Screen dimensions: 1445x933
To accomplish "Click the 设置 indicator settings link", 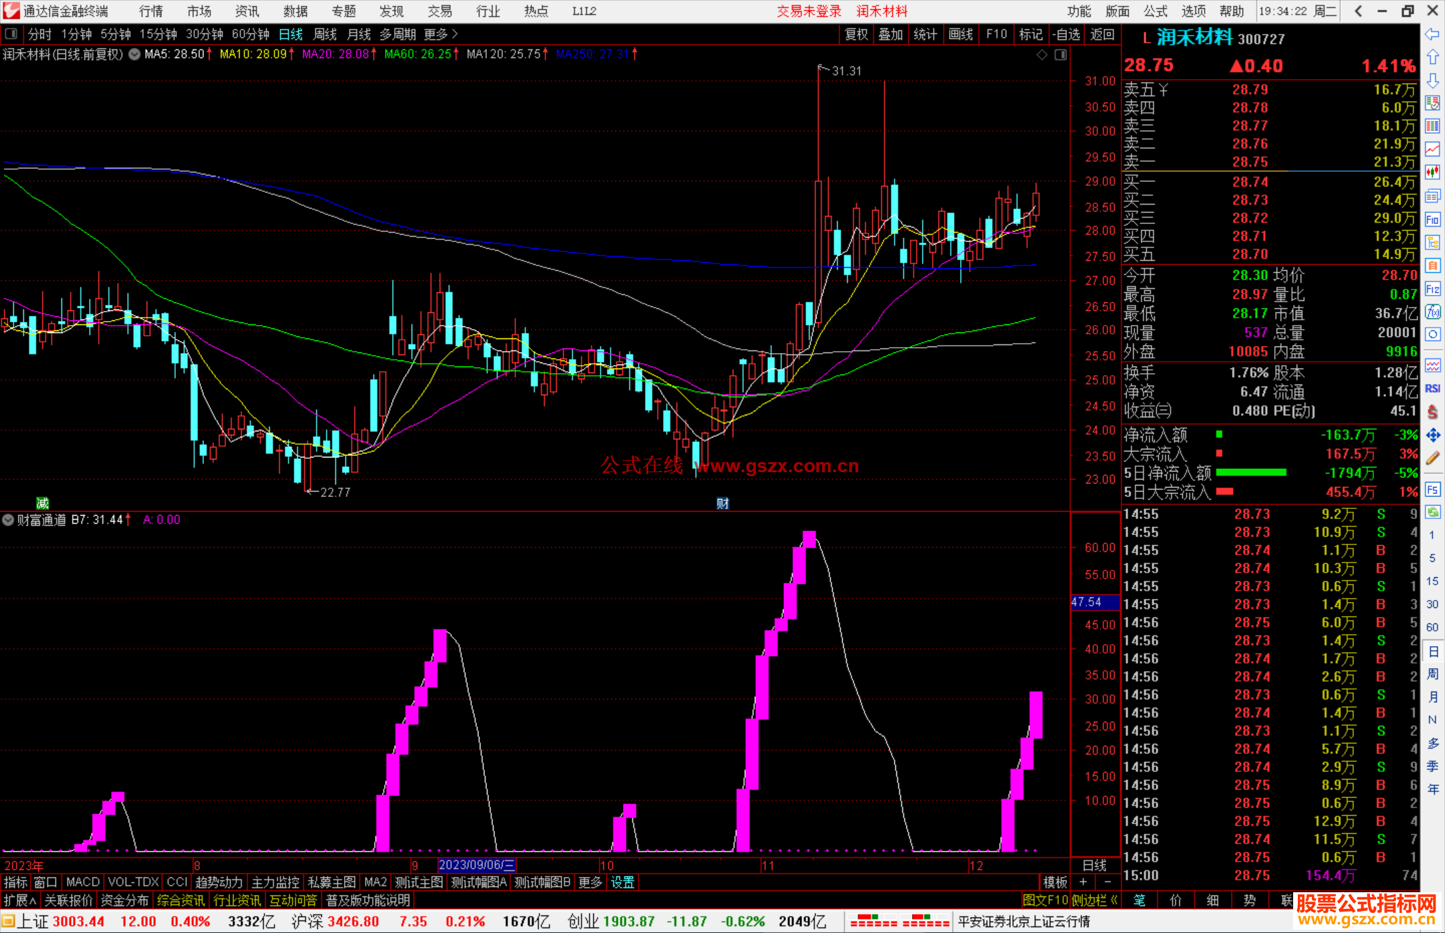I will tap(622, 882).
